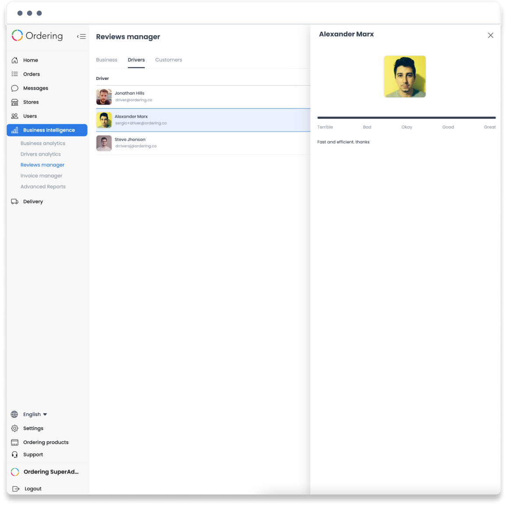Open the Delivery section label
The height and width of the screenshot is (505, 507).
(33, 202)
